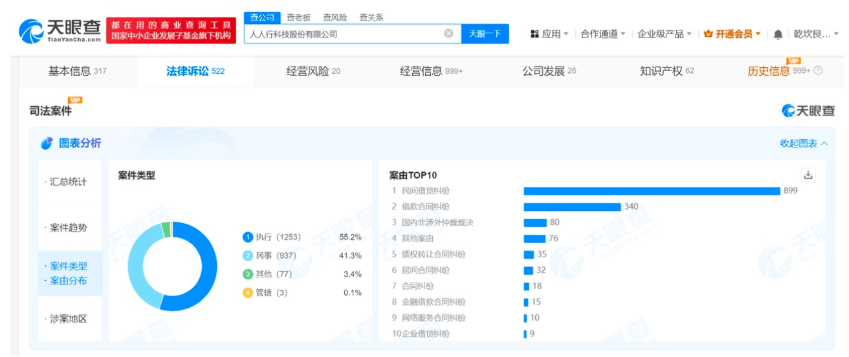Open the 合作通道 dropdown

pos(602,34)
